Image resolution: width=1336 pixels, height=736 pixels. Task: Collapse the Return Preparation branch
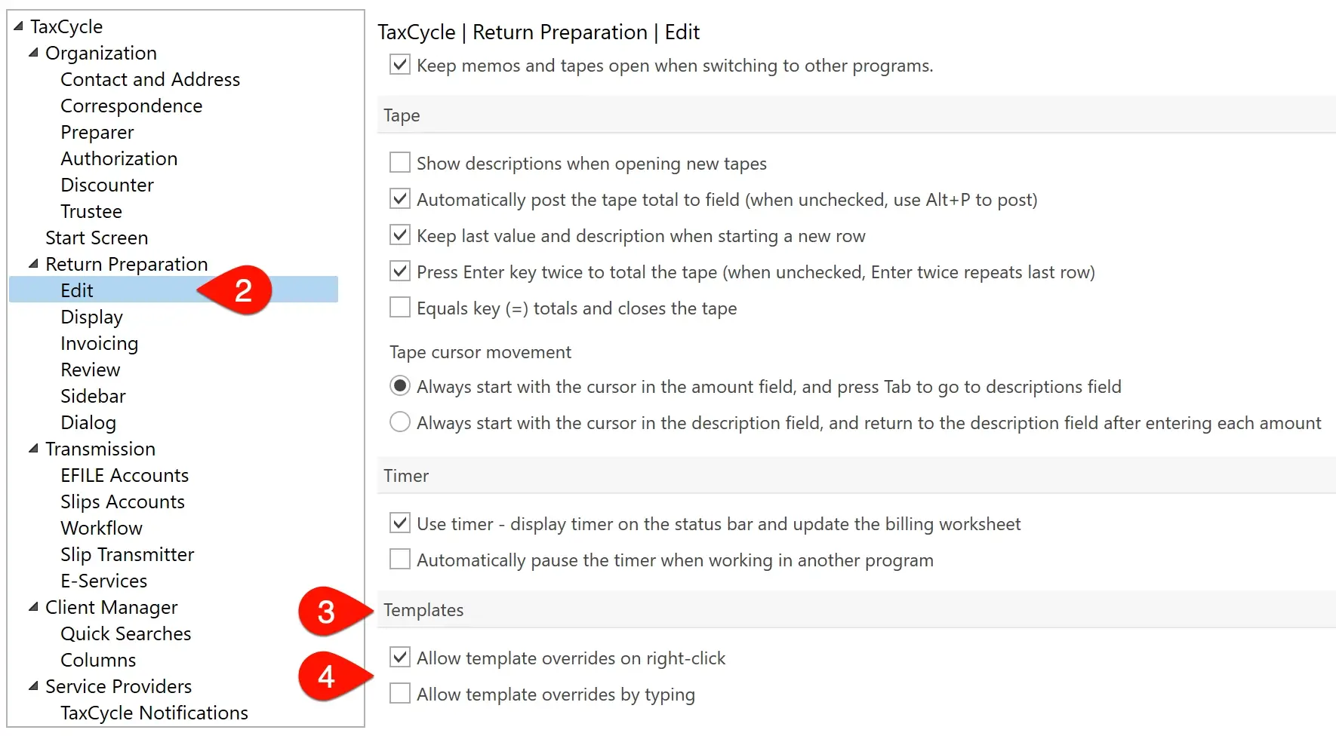[33, 264]
